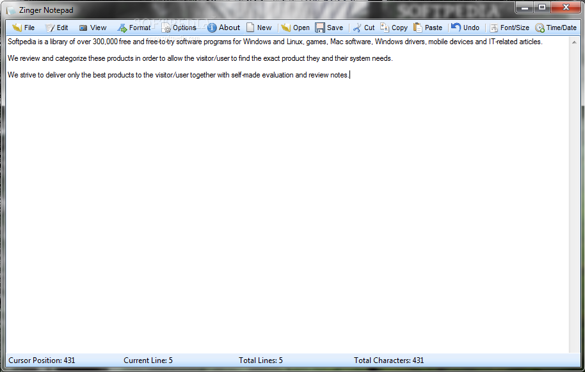Viewport: 585px width, 372px height.
Task: Click 'Total Characters: 431' in status bar
Action: [x=389, y=360]
